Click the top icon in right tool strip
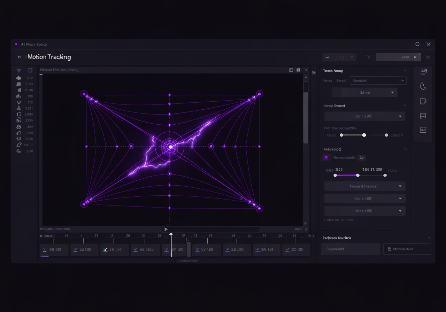The height and width of the screenshot is (312, 446). click(423, 72)
